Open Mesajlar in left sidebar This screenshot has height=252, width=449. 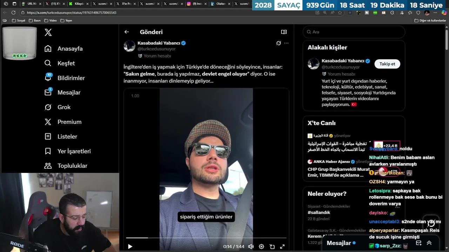pyautogui.click(x=62, y=92)
